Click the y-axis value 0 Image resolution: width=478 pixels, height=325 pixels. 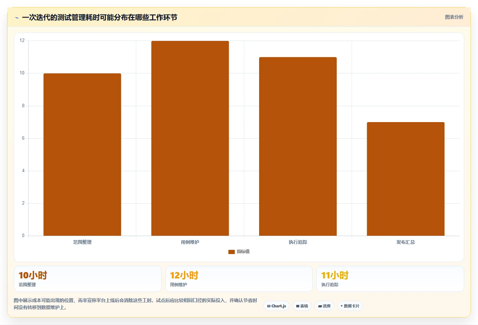[x=23, y=236]
